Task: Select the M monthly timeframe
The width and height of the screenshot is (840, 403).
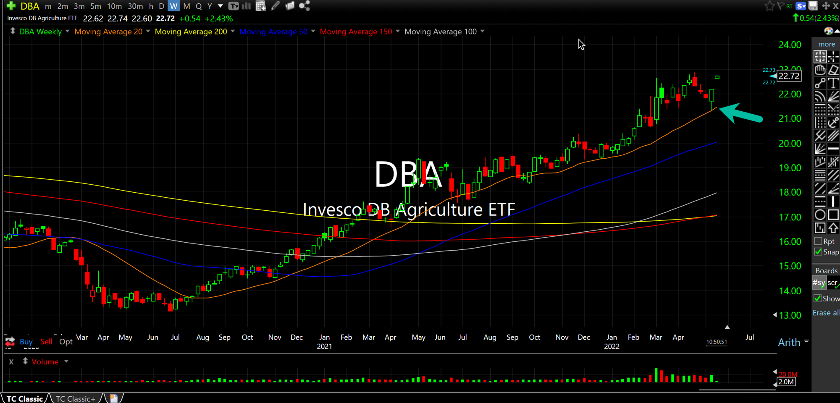Action: click(187, 6)
